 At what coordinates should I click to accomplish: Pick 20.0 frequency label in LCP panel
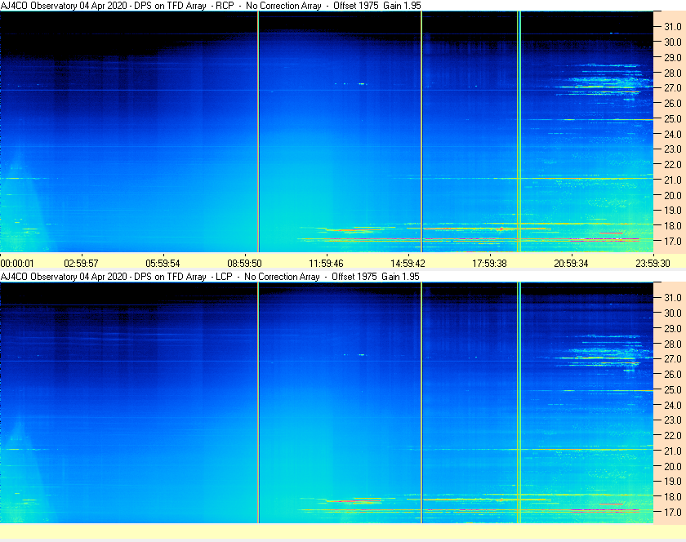click(x=673, y=466)
